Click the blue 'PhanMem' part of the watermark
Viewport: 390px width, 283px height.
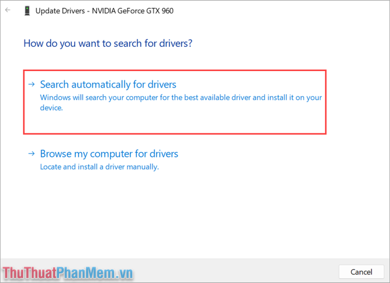86,273
